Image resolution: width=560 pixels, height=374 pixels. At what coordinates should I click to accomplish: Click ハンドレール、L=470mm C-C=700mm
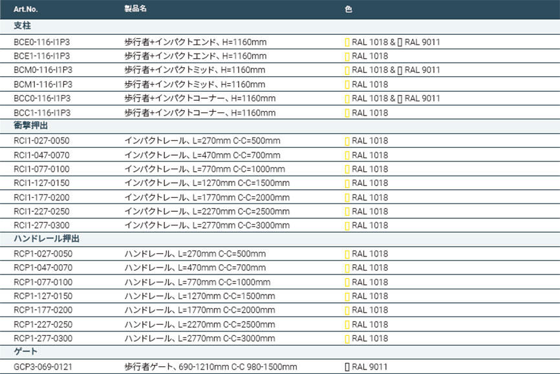(x=195, y=267)
